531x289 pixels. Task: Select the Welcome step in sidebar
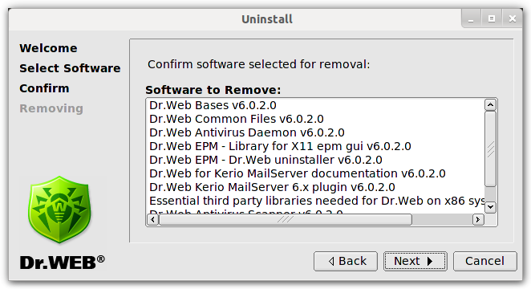click(48, 48)
